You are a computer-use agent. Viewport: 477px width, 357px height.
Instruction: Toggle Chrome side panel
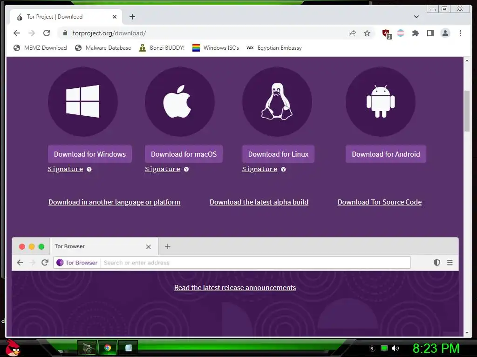430,33
